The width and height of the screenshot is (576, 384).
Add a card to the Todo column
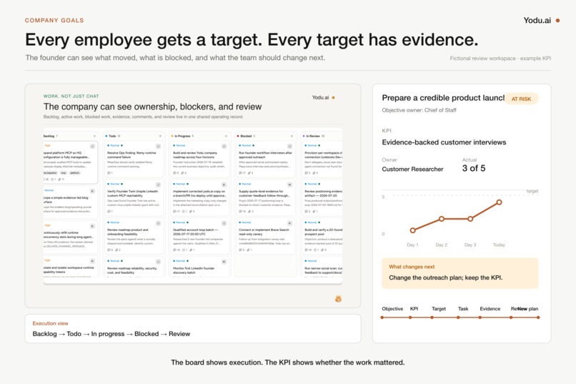tap(160, 136)
